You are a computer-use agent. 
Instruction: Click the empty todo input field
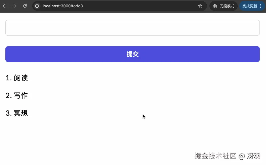click(x=132, y=27)
